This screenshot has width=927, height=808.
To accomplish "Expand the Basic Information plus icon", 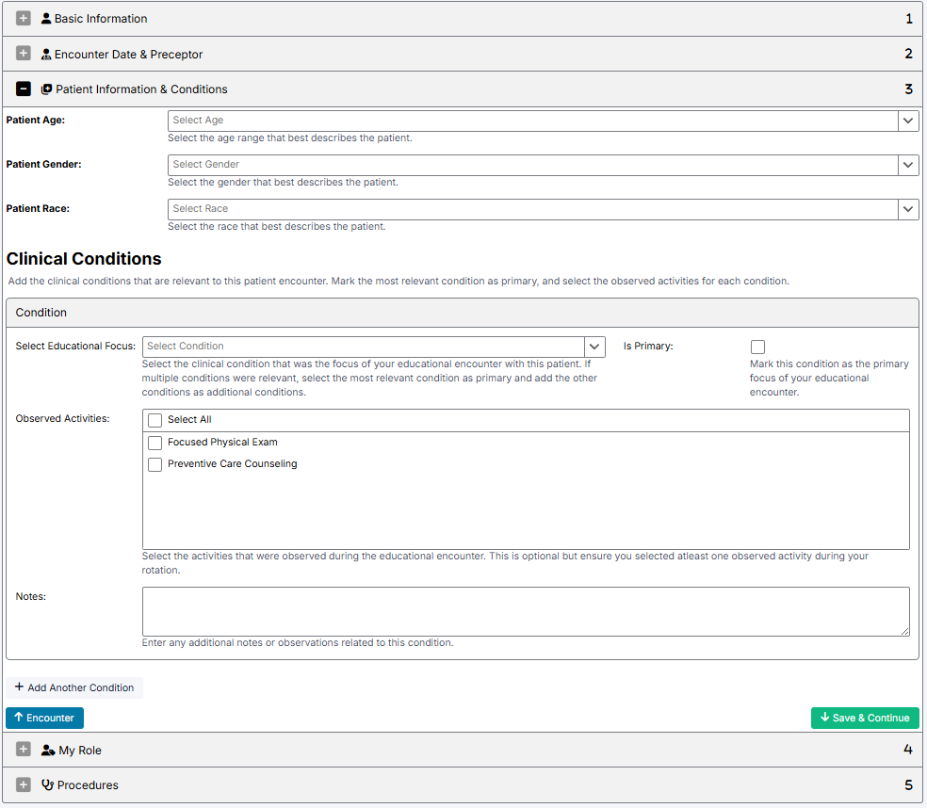I will (x=24, y=18).
